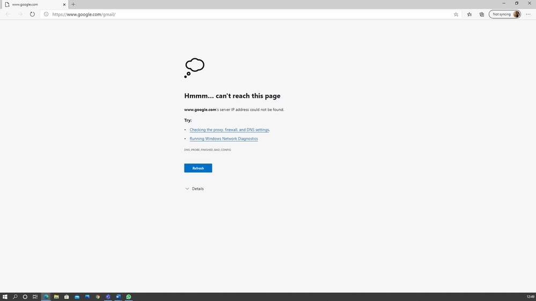Open the Not syncing profile button
The height and width of the screenshot is (301, 536).
505,14
